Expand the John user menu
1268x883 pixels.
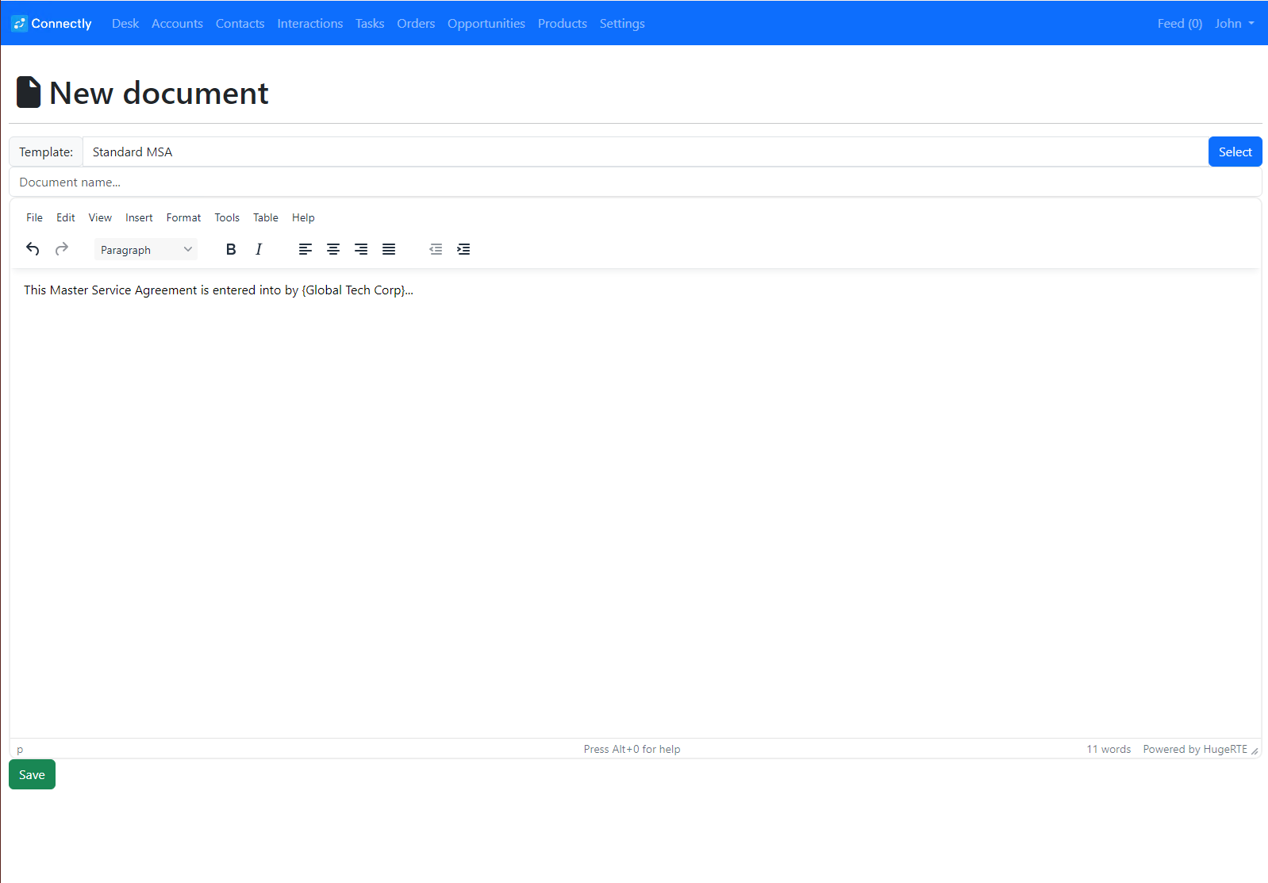1234,24
